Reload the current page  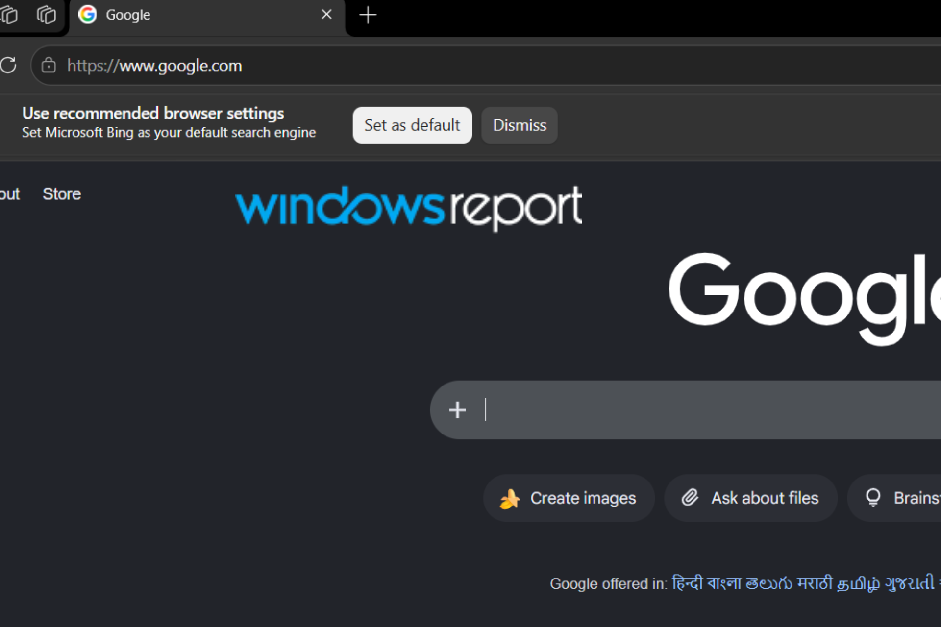(8, 65)
